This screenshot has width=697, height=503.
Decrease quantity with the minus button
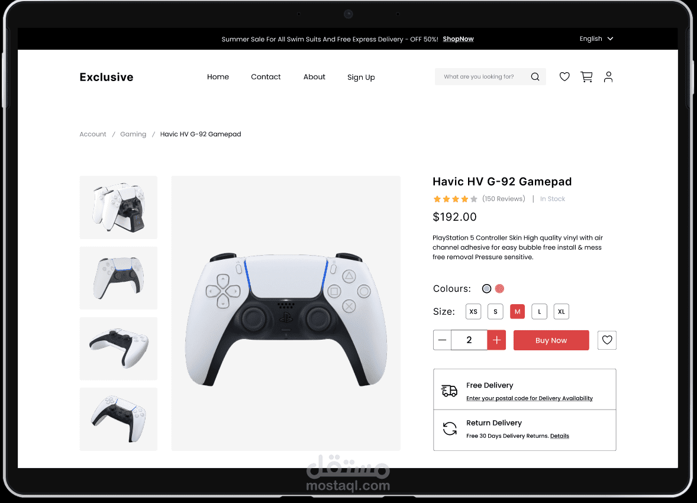pos(443,340)
